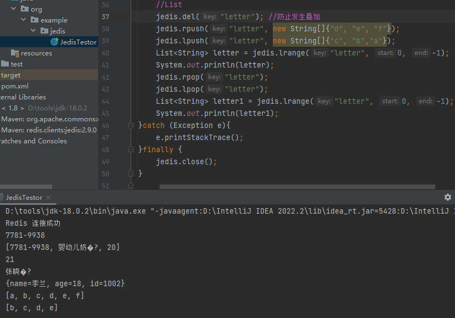Screen dimensions: 455x318
Task: Click the test folder icon
Action: [x=5, y=64]
